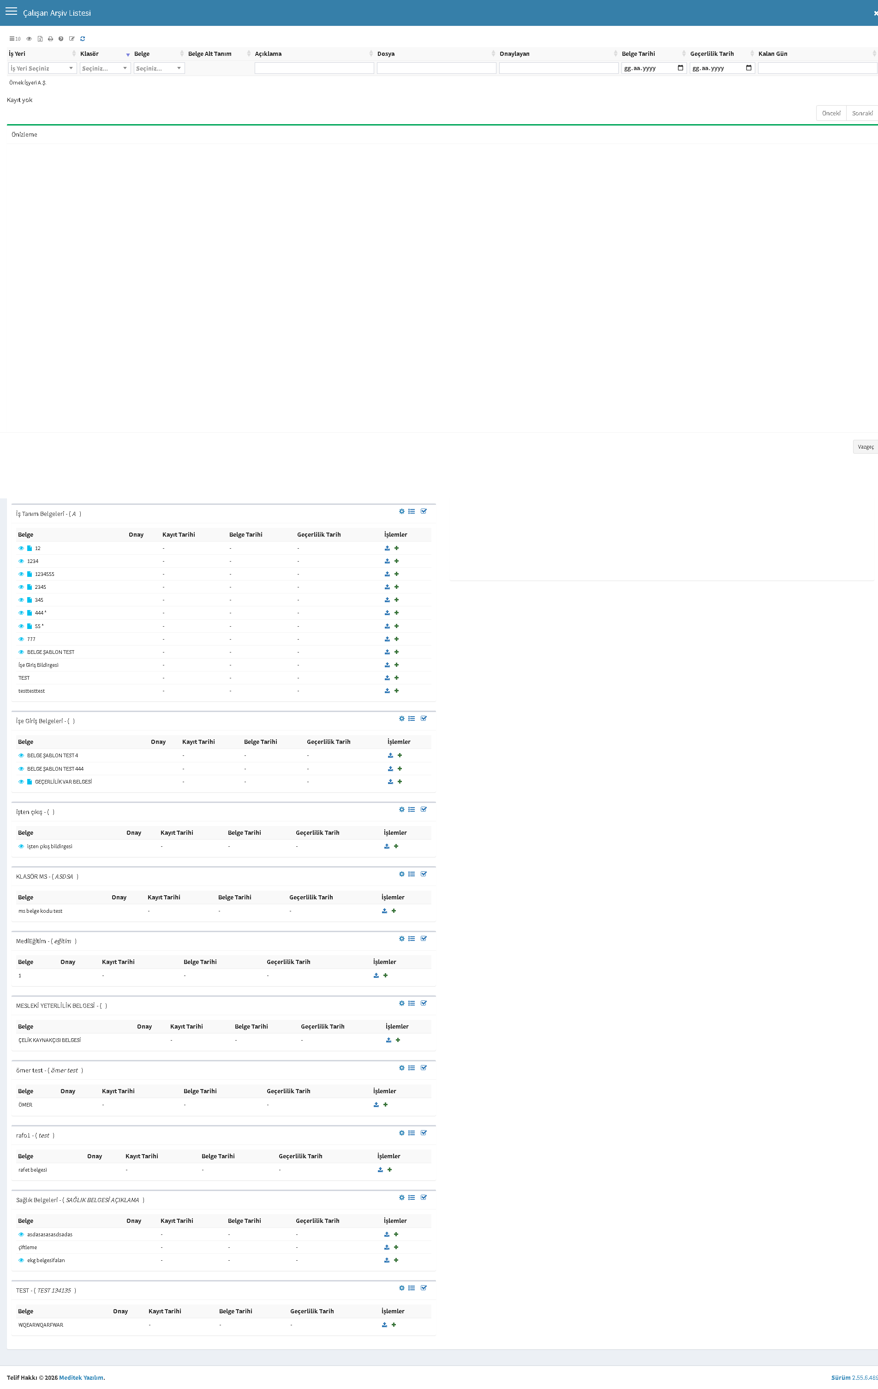Sort by Açıklama column

[x=314, y=54]
